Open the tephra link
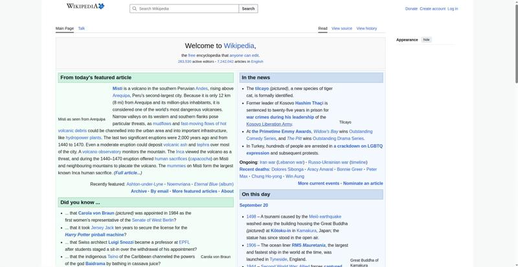The height and width of the screenshot is (267, 518). pos(203,145)
